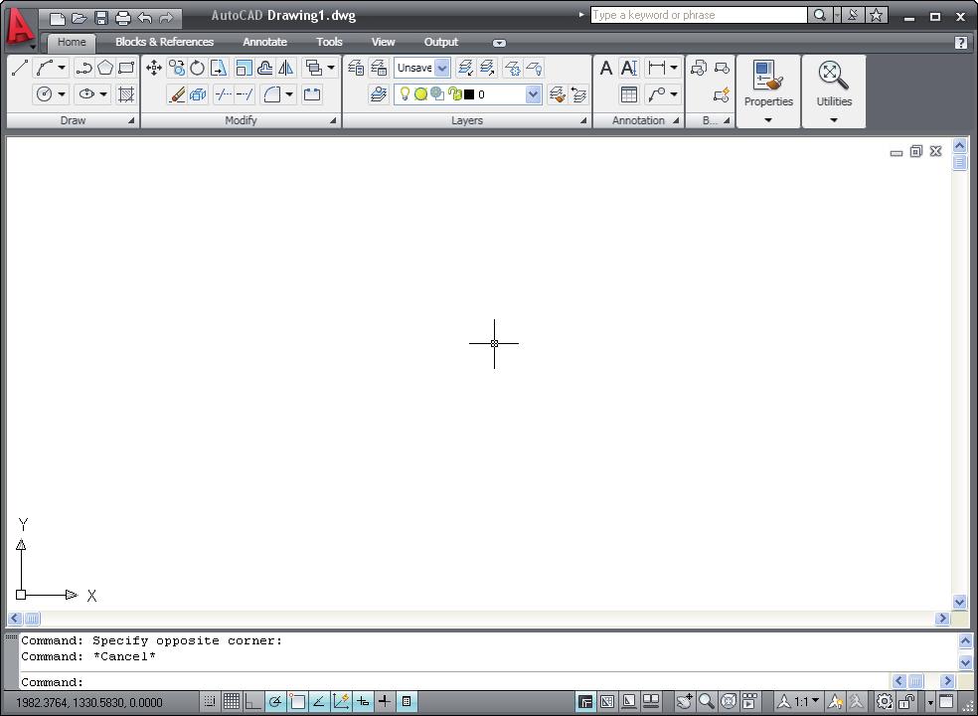Click the Zoom magnifier in status bar

[x=706, y=702]
